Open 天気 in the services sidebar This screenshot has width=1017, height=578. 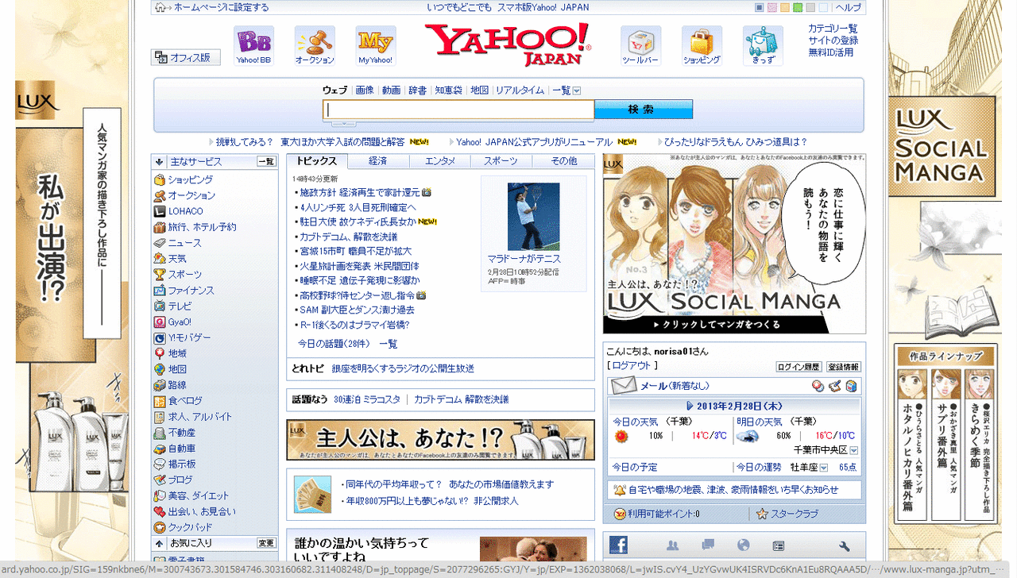point(177,259)
